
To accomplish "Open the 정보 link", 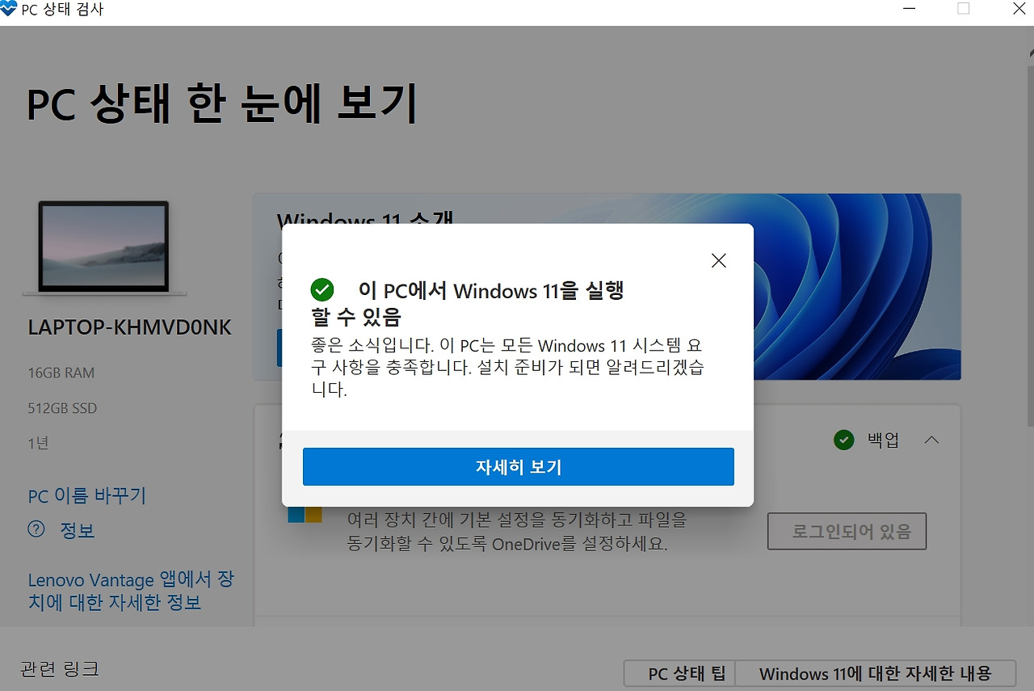I will tap(78, 530).
